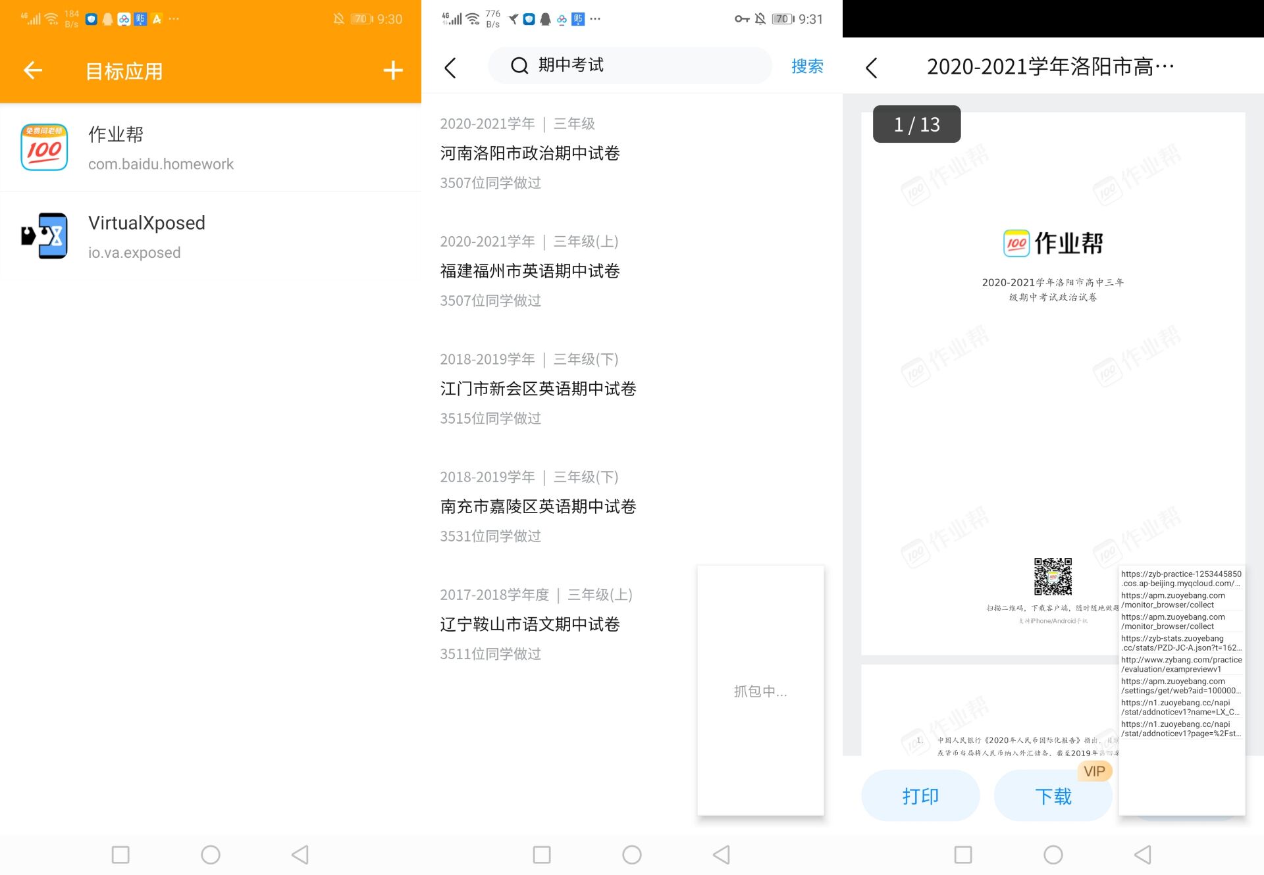1264x875 pixels.
Task: Tap the home circle in left screen
Action: point(211,855)
